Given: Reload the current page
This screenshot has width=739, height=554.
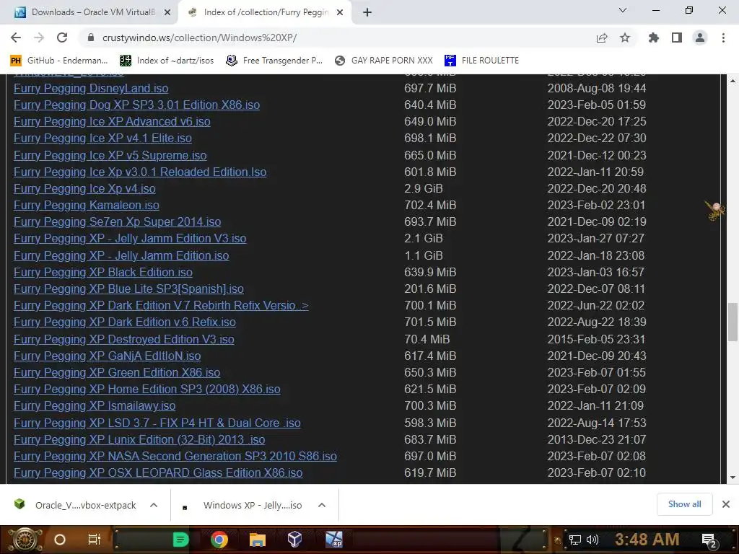Looking at the screenshot, I should pyautogui.click(x=62, y=38).
